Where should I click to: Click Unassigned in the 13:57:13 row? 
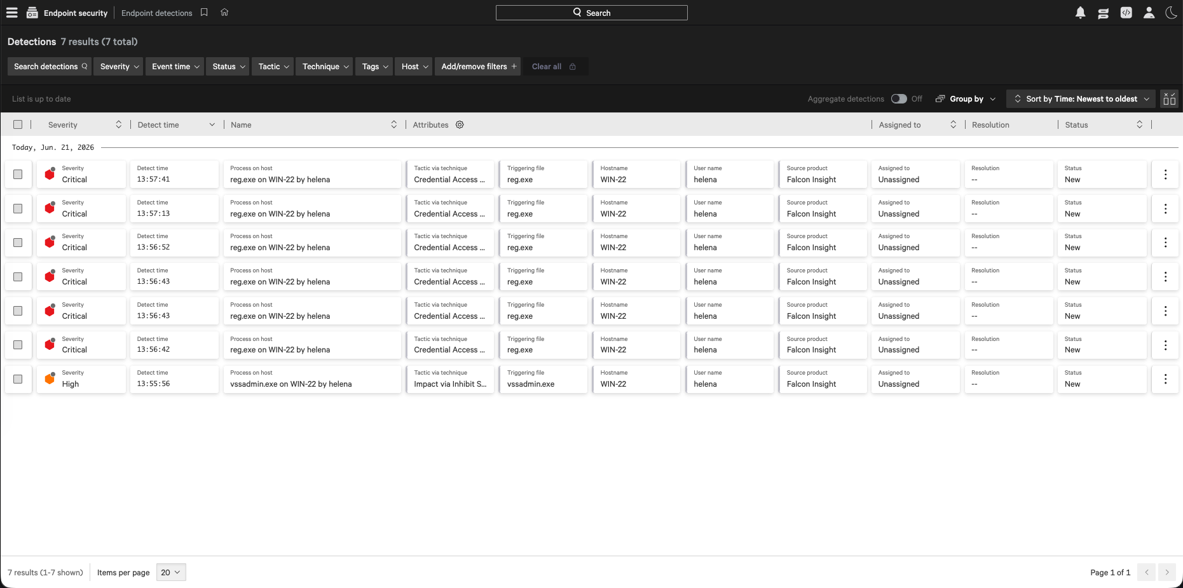pos(899,214)
